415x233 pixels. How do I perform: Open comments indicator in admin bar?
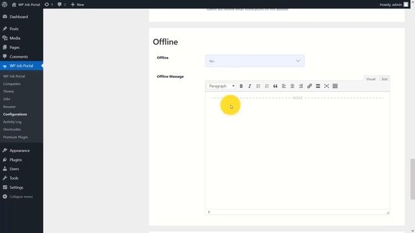click(62, 5)
